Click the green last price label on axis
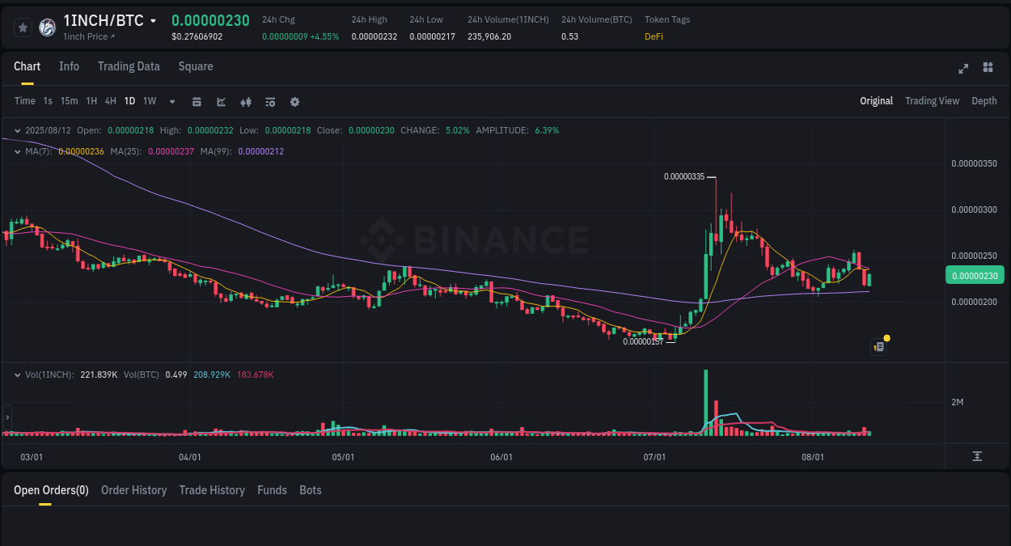The width and height of the screenshot is (1011, 546). (x=975, y=275)
